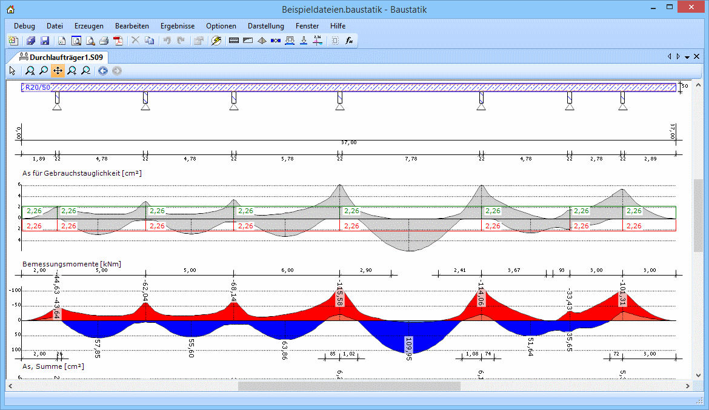Click the save diskette icon
Image resolution: width=709 pixels, height=410 pixels.
pyautogui.click(x=45, y=41)
